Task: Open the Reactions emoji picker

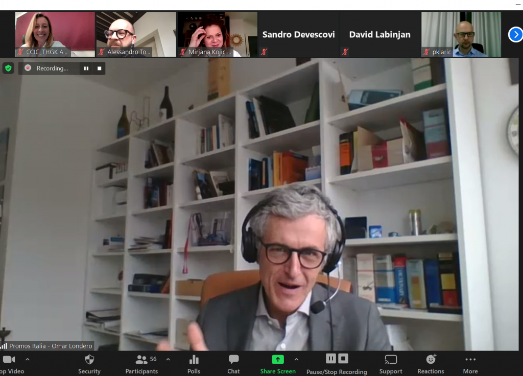Action: (431, 364)
